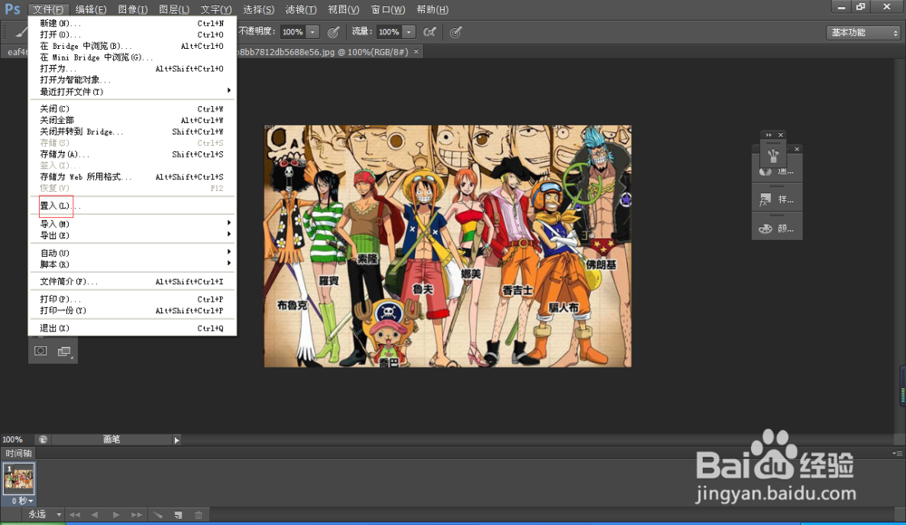Open the 基本功能 workspace dropdown
This screenshot has height=525, width=906.
point(863,33)
